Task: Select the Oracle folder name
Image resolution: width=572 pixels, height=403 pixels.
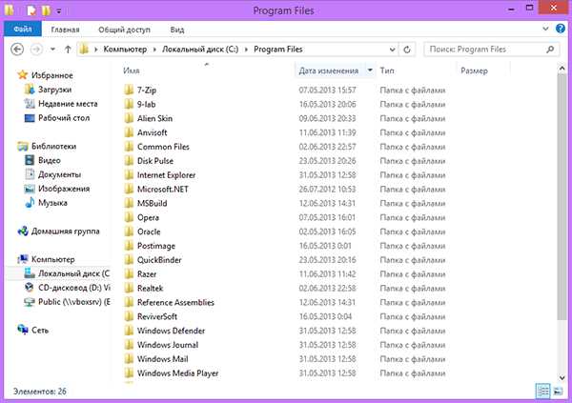Action: (x=149, y=232)
